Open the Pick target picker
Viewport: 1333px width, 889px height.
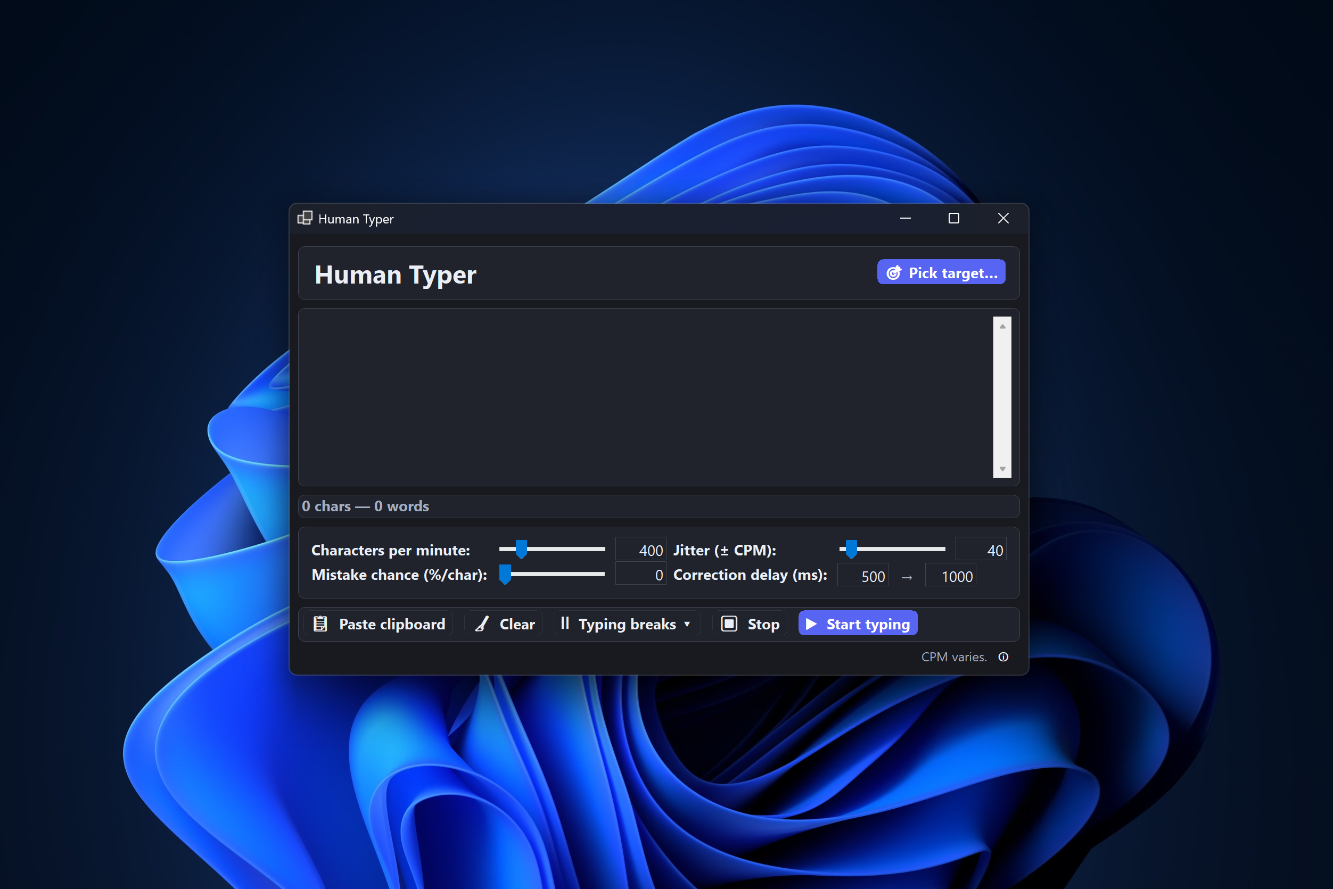point(941,272)
